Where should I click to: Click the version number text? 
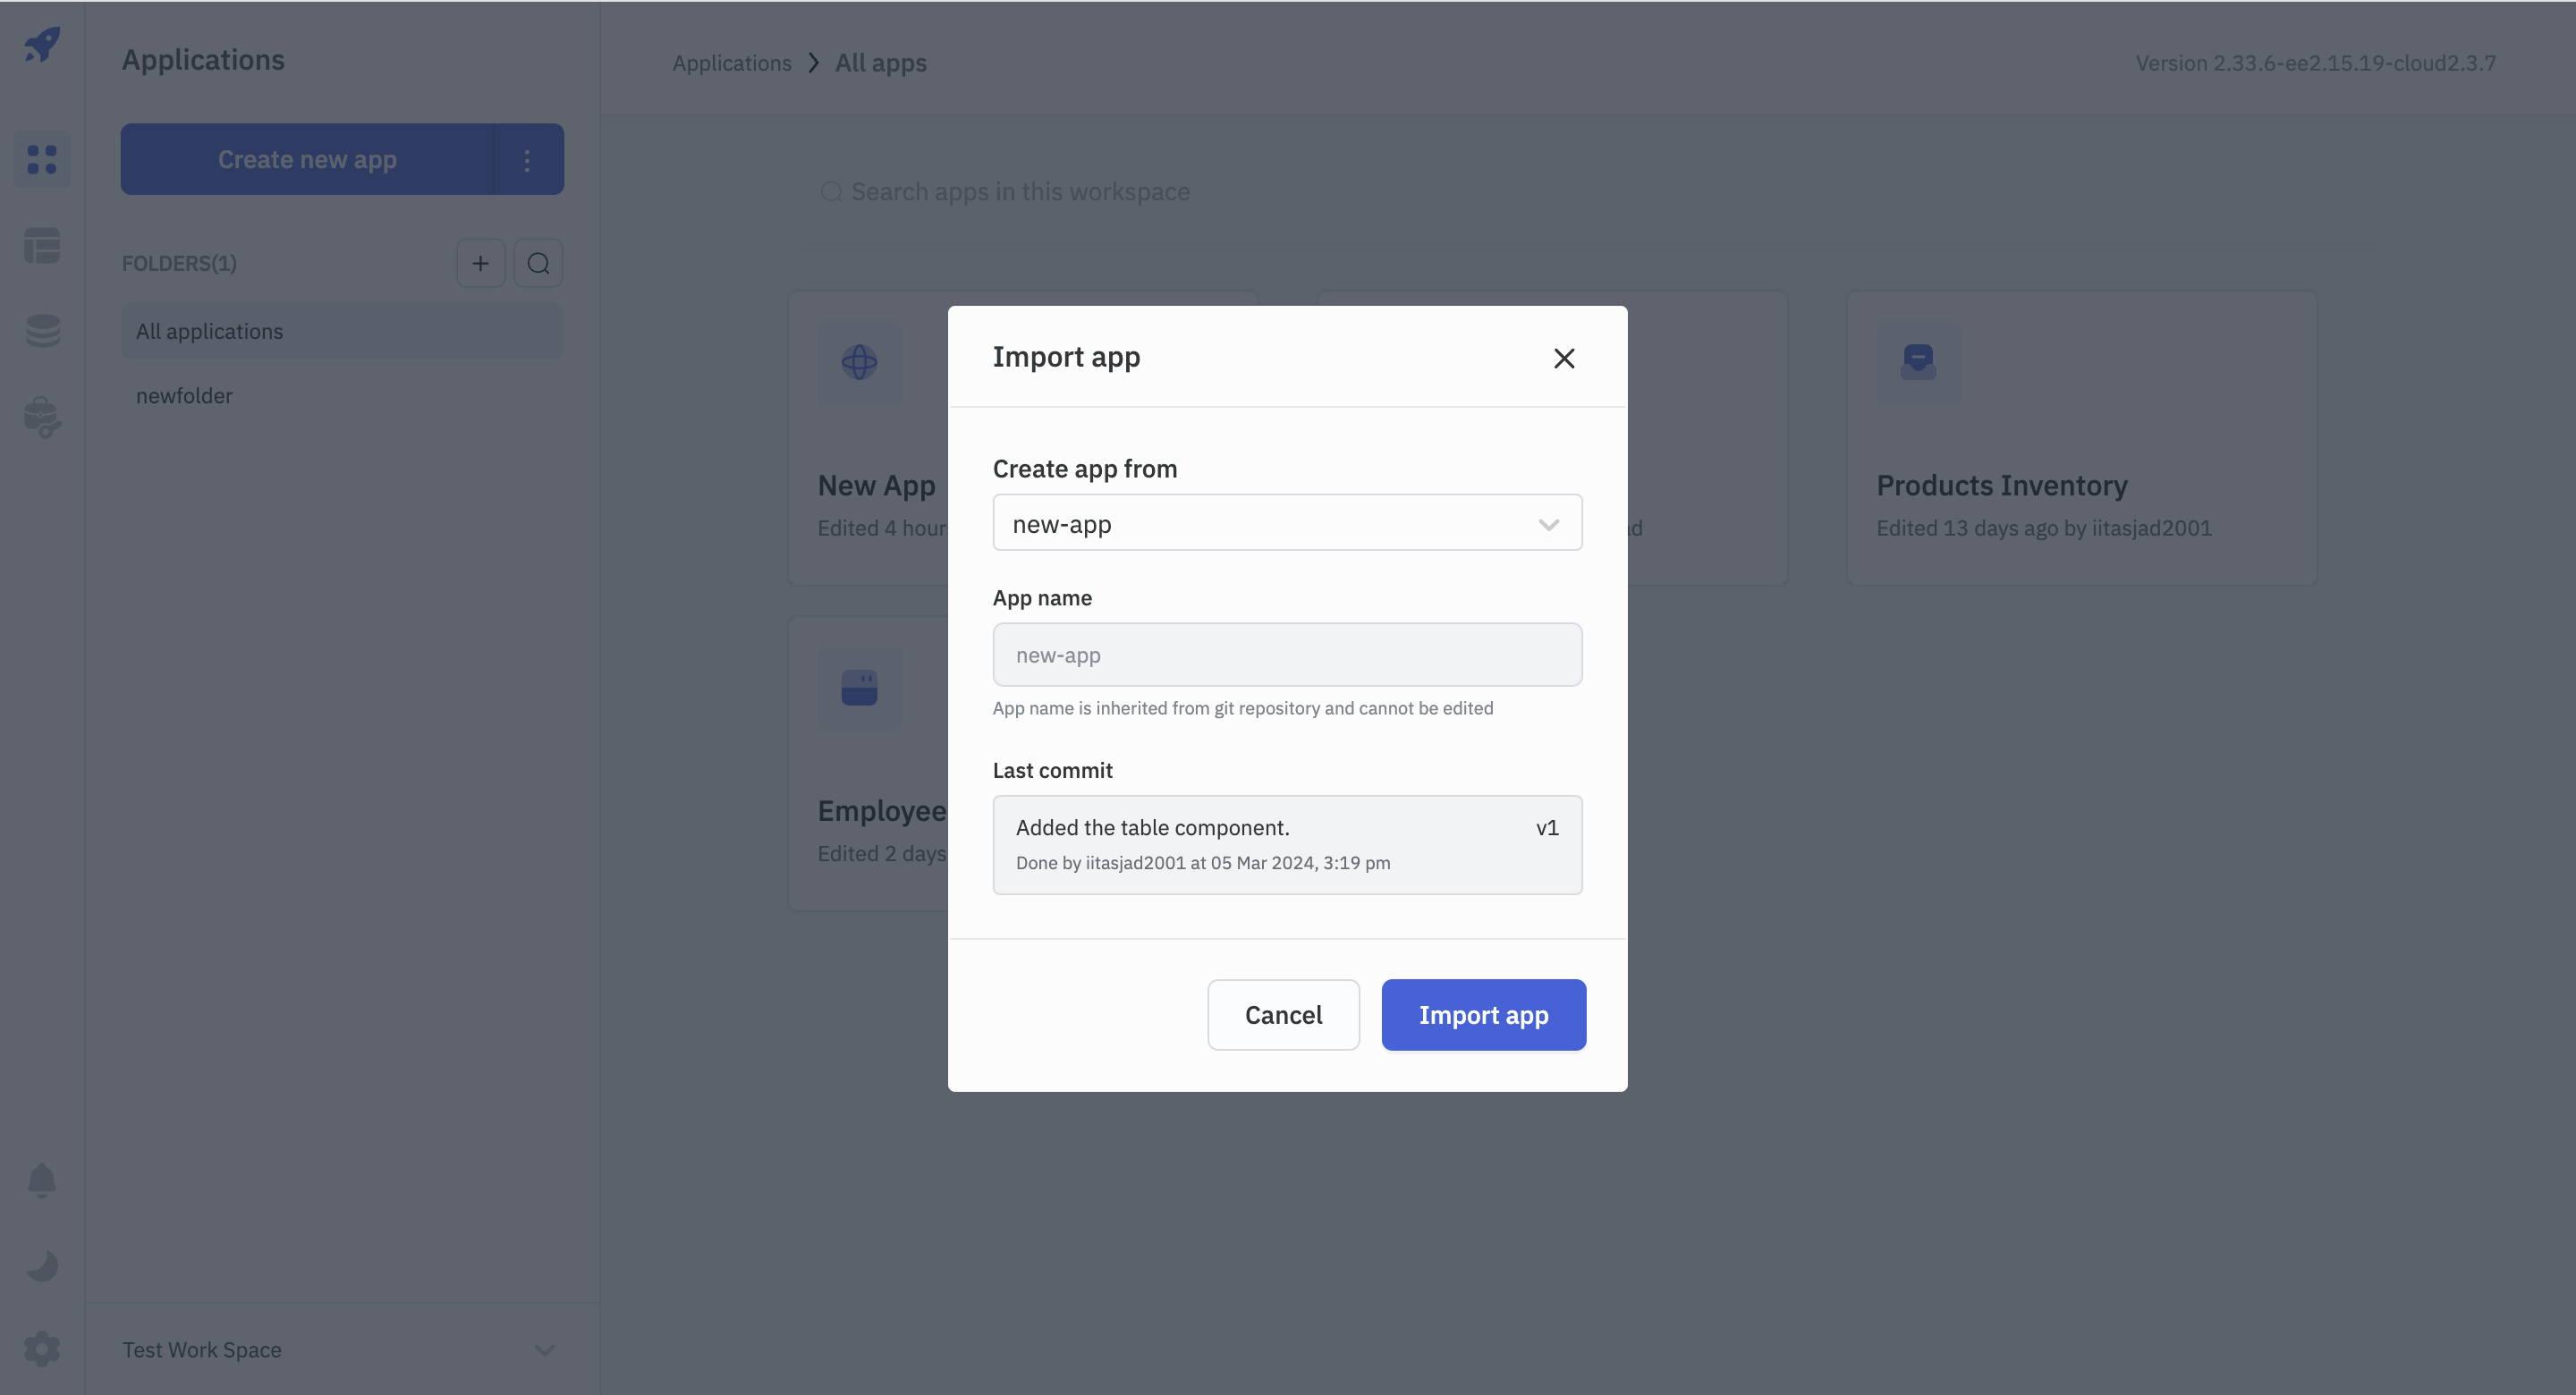(2316, 63)
